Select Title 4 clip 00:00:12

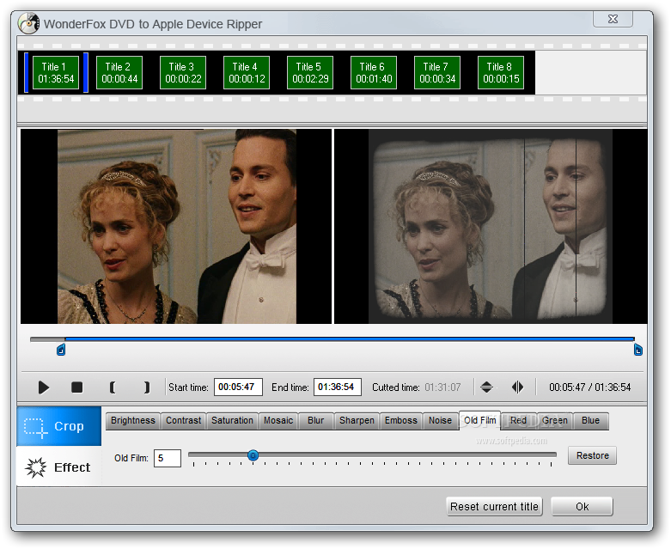click(247, 73)
